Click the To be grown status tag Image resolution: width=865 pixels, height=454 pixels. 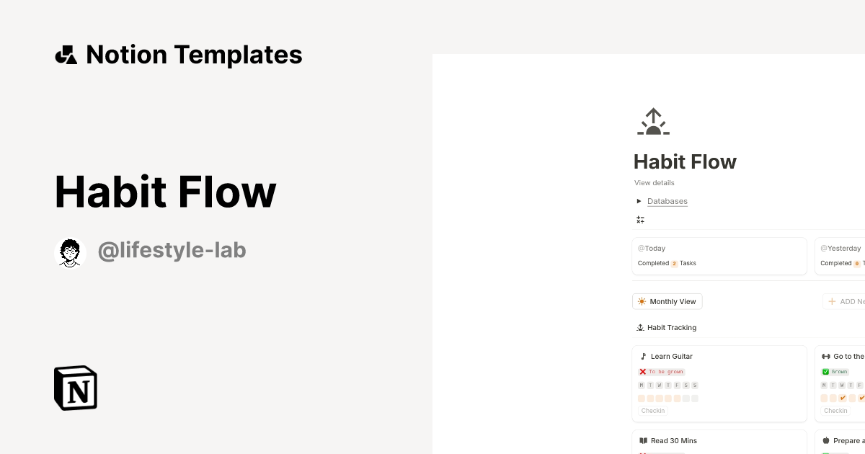661,371
